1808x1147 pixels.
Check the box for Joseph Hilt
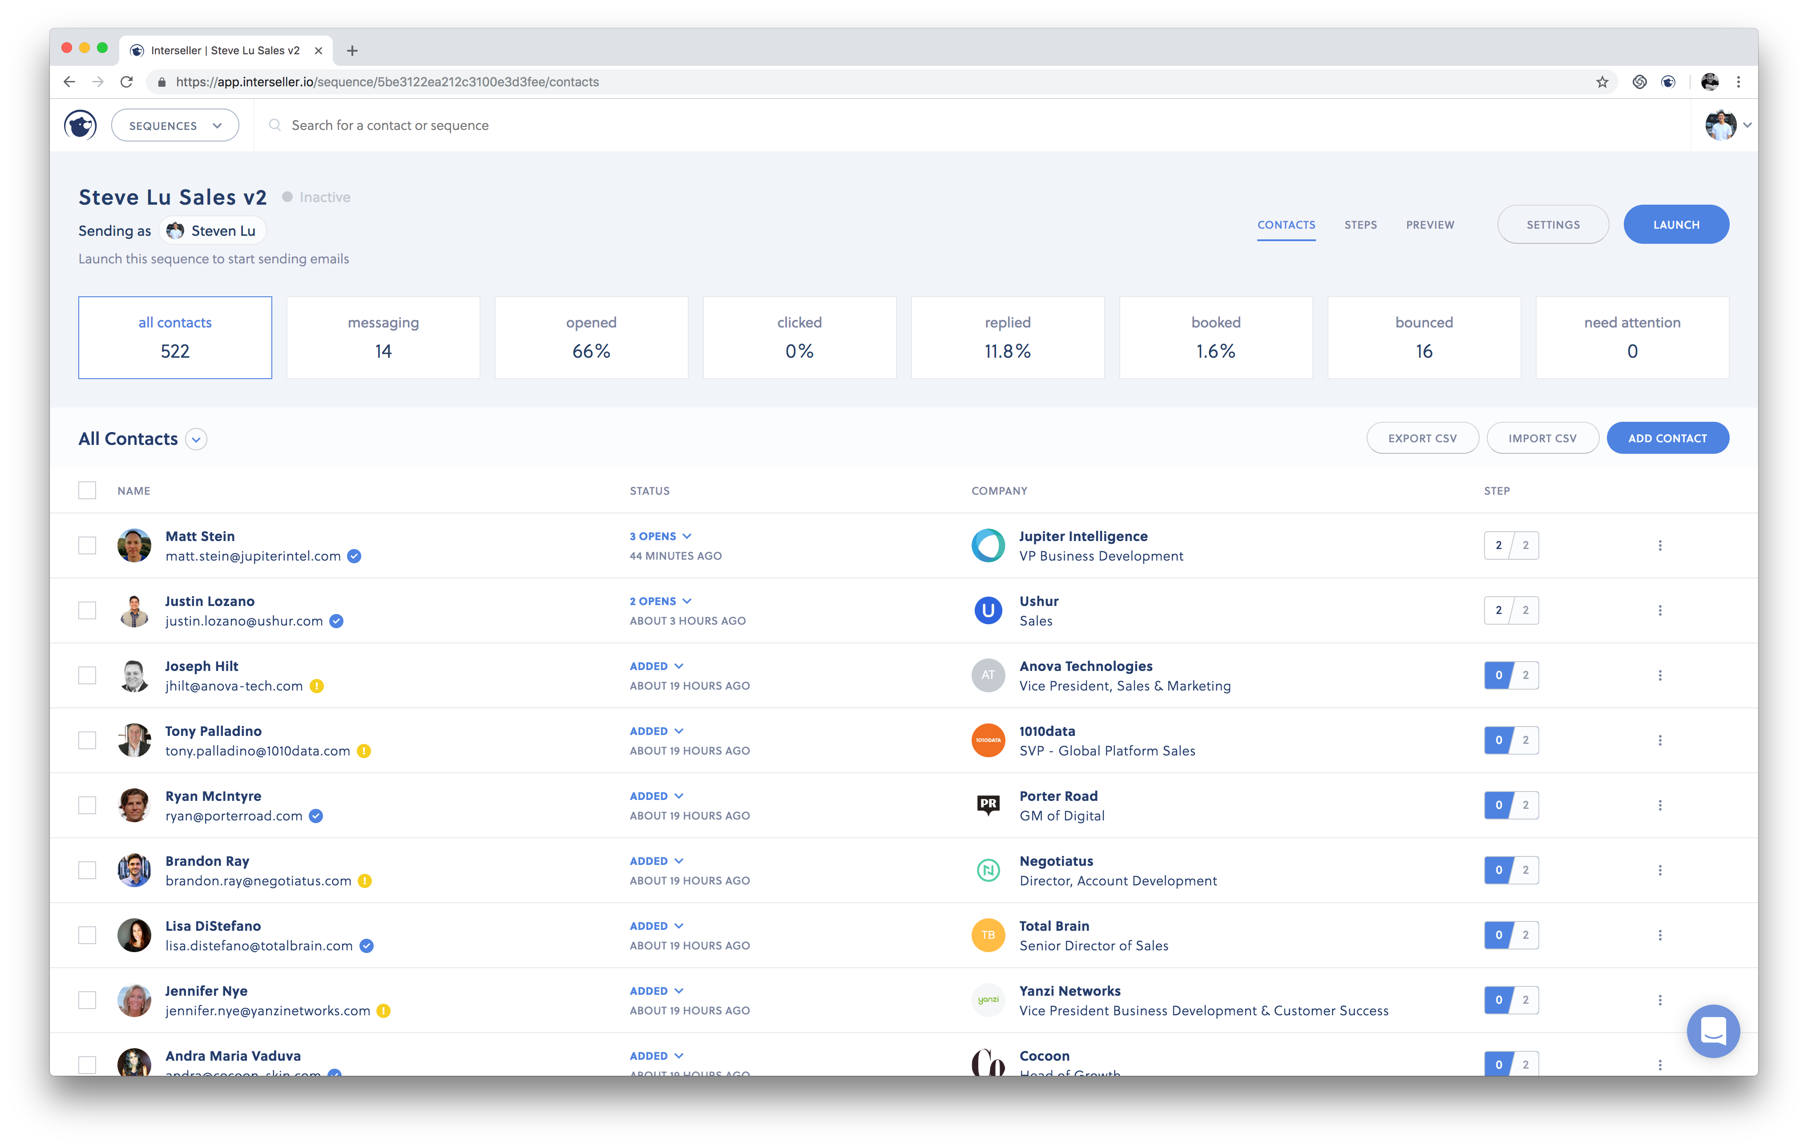87,675
